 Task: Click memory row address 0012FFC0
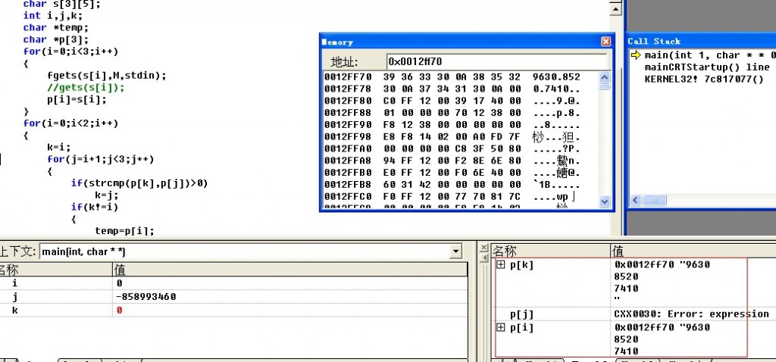coord(348,197)
